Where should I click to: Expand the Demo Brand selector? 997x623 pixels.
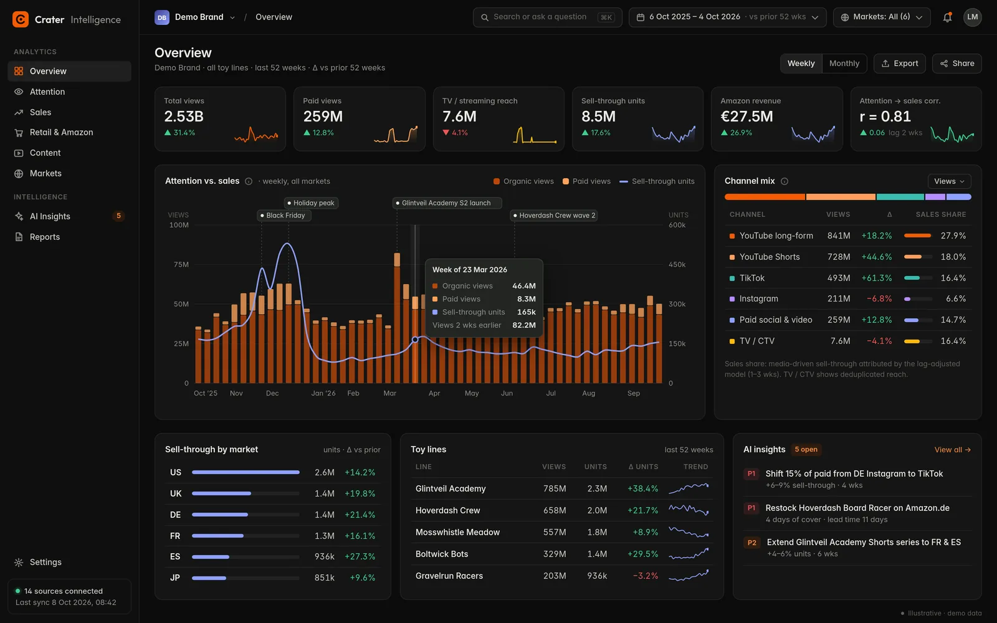(196, 17)
